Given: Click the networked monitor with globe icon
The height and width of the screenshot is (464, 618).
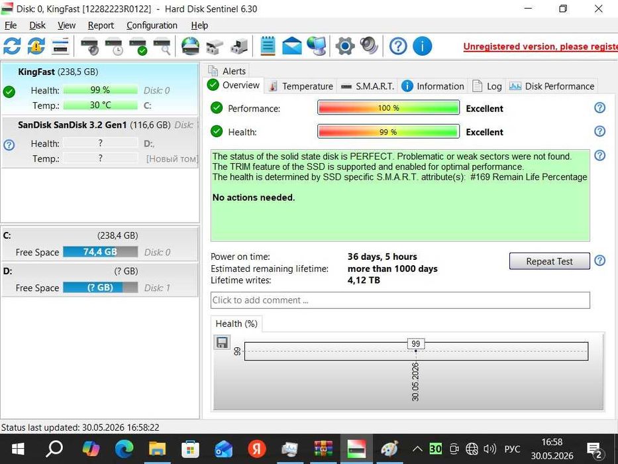Looking at the screenshot, I should 317,46.
